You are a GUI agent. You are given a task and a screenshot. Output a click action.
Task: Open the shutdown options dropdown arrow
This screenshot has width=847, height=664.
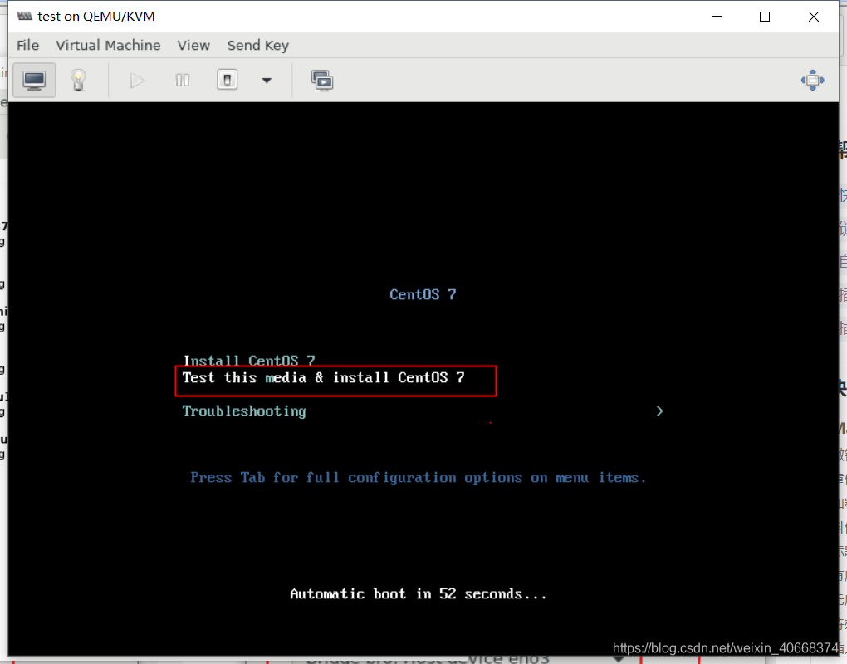267,81
